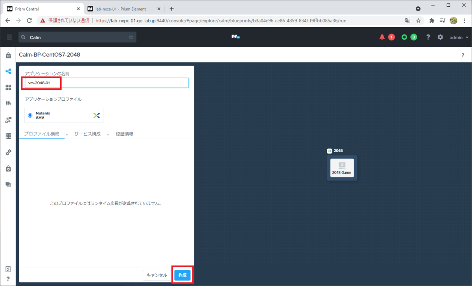Image resolution: width=472 pixels, height=286 pixels.
Task: Open Chrome three-dot menu
Action: tap(464, 20)
